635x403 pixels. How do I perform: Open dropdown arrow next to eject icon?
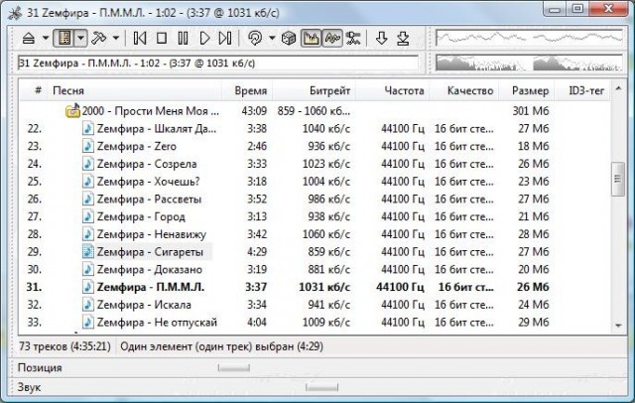tap(46, 39)
